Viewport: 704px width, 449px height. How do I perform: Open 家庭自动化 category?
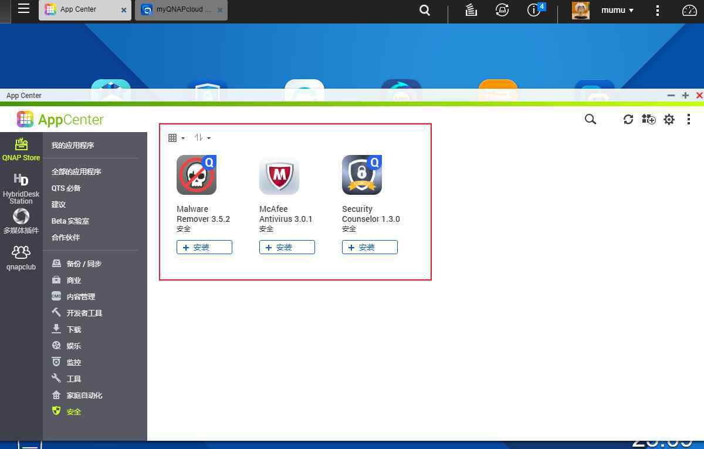click(x=77, y=395)
